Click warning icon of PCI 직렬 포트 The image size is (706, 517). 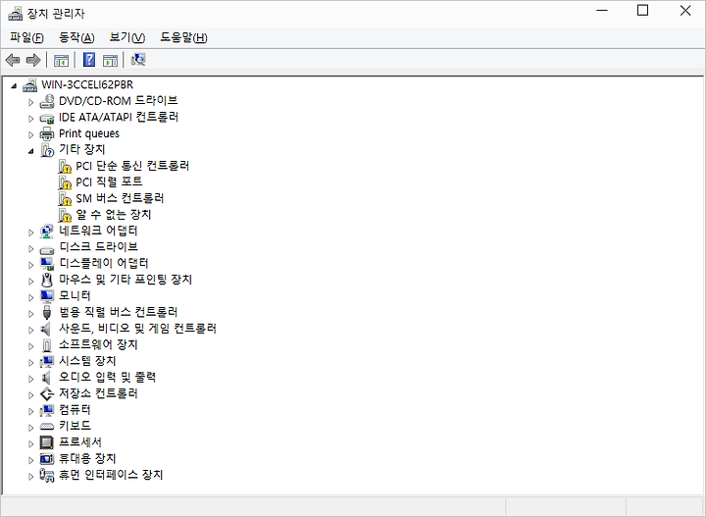[65, 182]
